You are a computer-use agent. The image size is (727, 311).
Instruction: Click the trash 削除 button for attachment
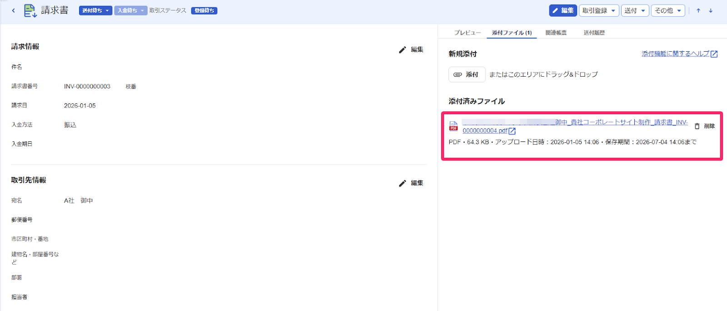[704, 126]
